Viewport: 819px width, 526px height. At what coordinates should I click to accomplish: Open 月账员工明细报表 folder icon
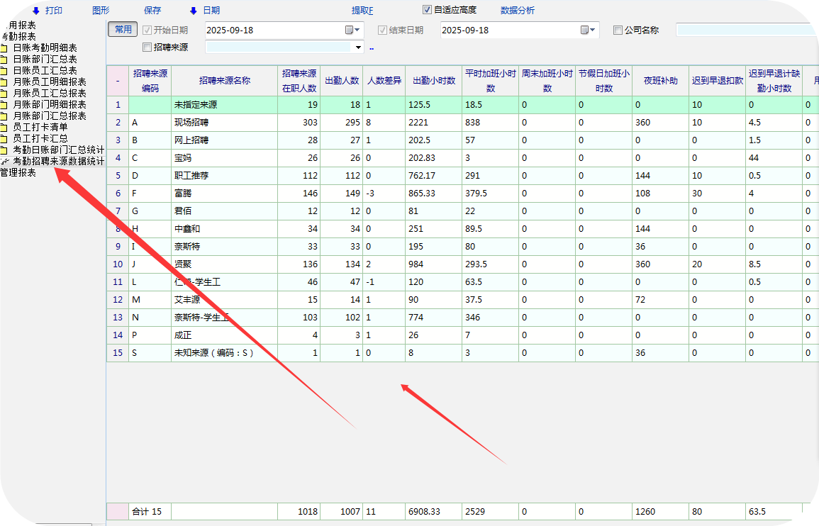(5, 82)
